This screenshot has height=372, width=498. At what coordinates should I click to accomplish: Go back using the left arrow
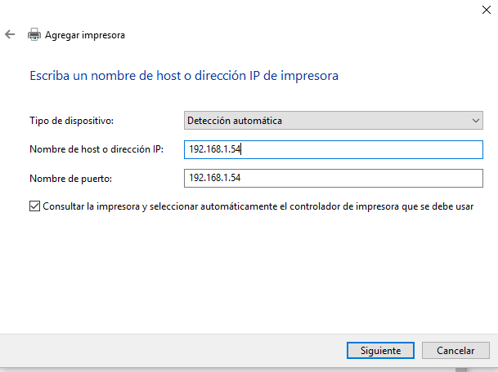tap(10, 35)
